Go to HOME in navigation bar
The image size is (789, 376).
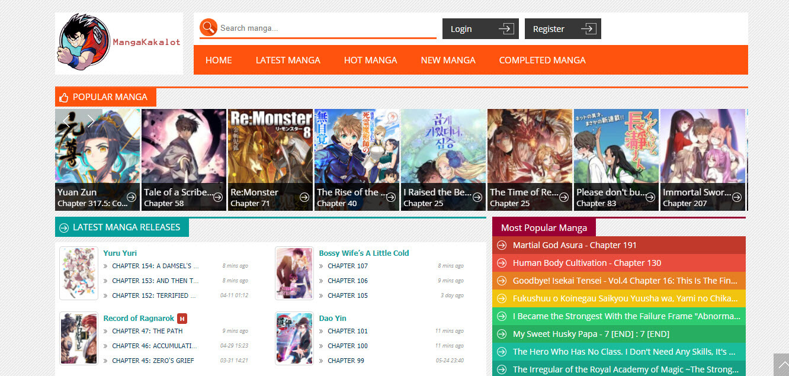pos(219,60)
